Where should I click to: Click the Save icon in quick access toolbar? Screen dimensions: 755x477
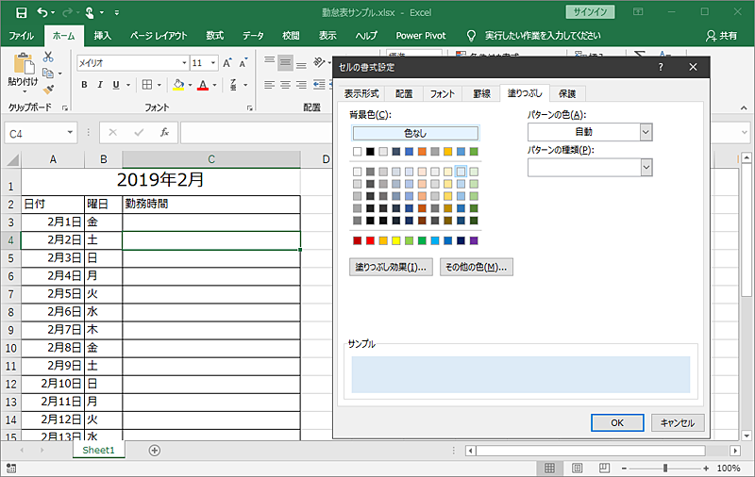pyautogui.click(x=21, y=12)
